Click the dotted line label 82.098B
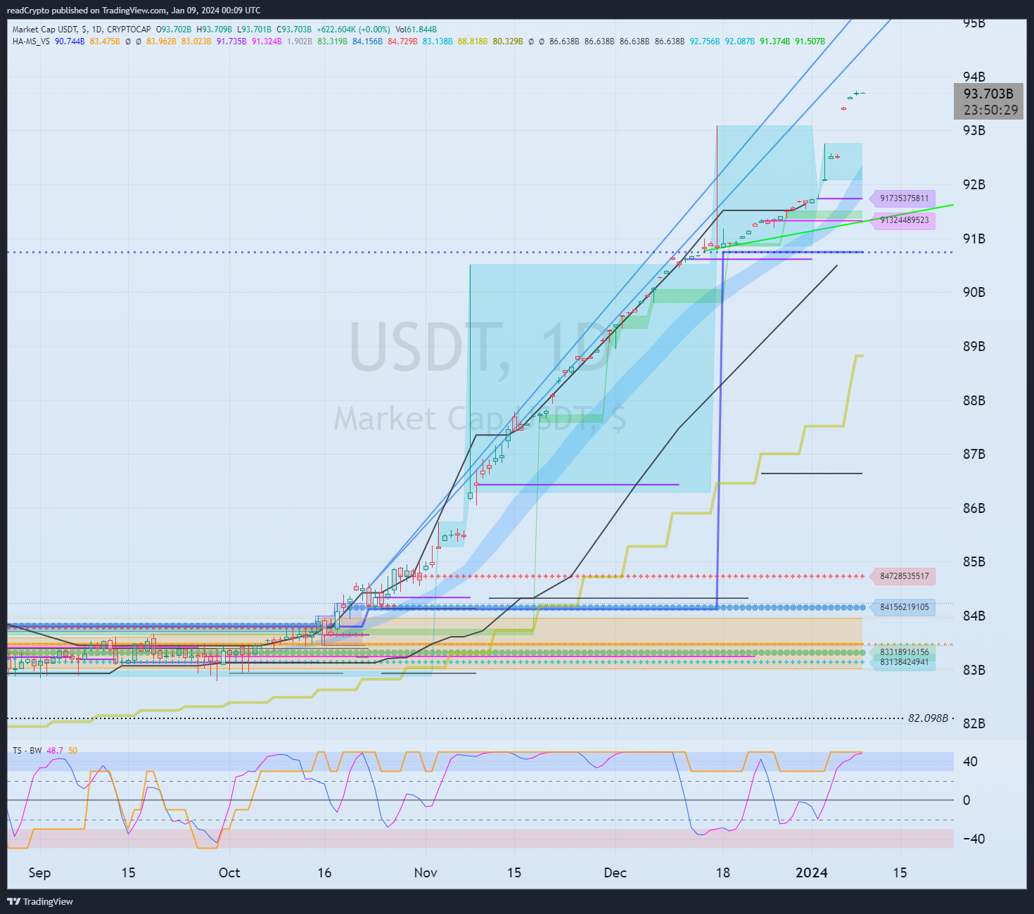Viewport: 1034px width, 914px height. point(928,718)
